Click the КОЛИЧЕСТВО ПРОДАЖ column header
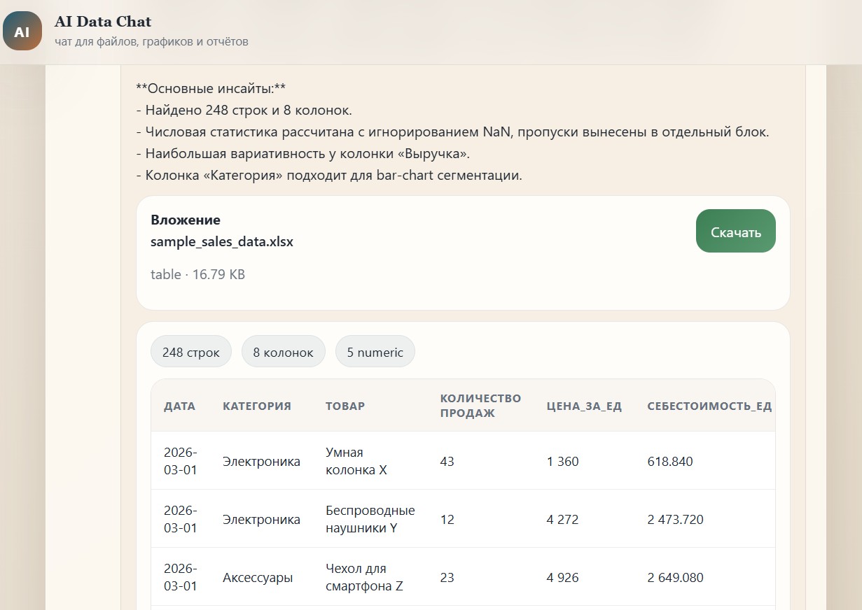862x610 pixels. pyautogui.click(x=480, y=406)
